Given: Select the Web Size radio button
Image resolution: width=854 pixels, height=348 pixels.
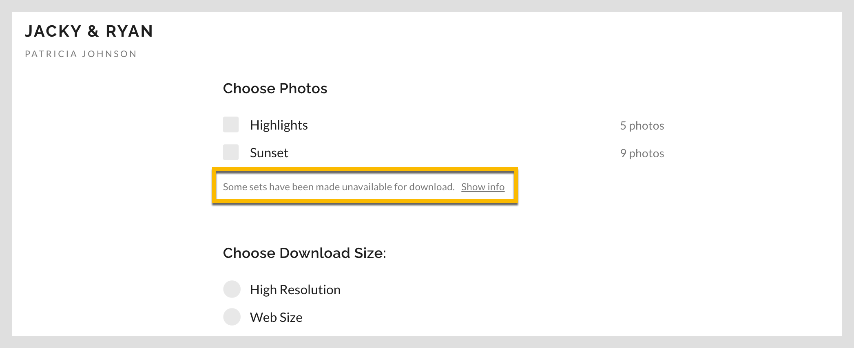Looking at the screenshot, I should [x=232, y=317].
